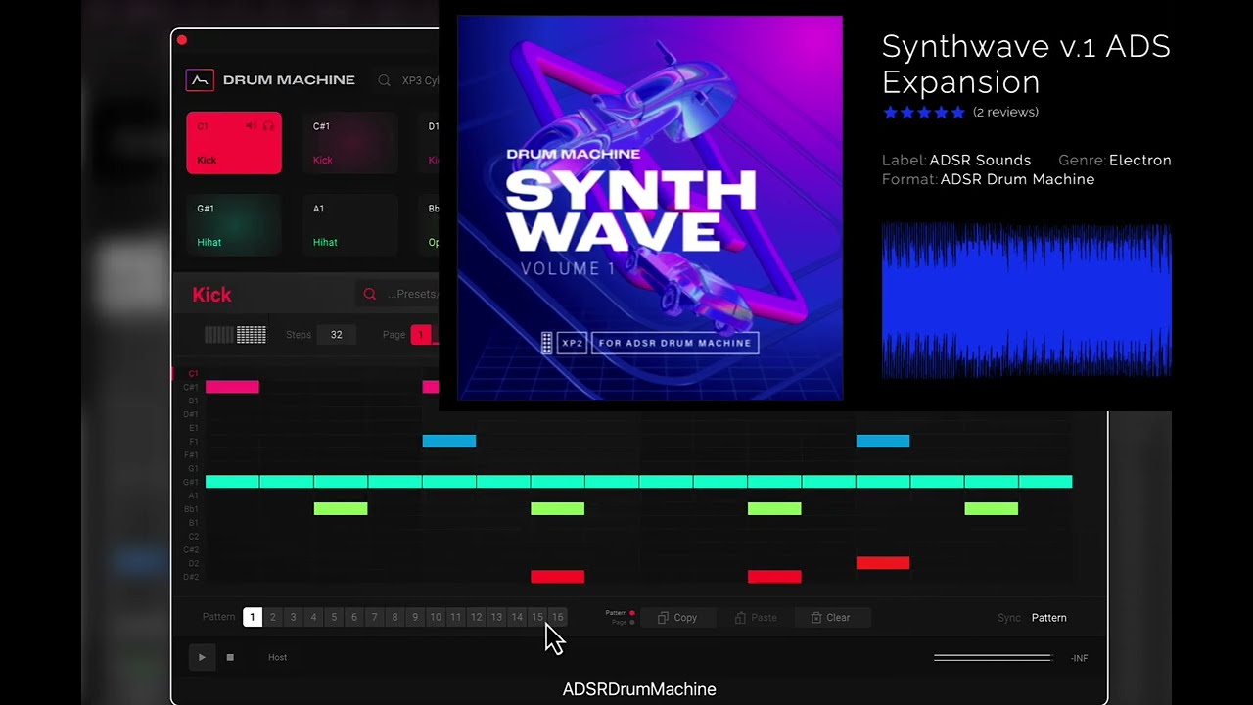This screenshot has height=705, width=1253.
Task: Click the Synthwave Volume 1 cover art
Action: [x=650, y=208]
